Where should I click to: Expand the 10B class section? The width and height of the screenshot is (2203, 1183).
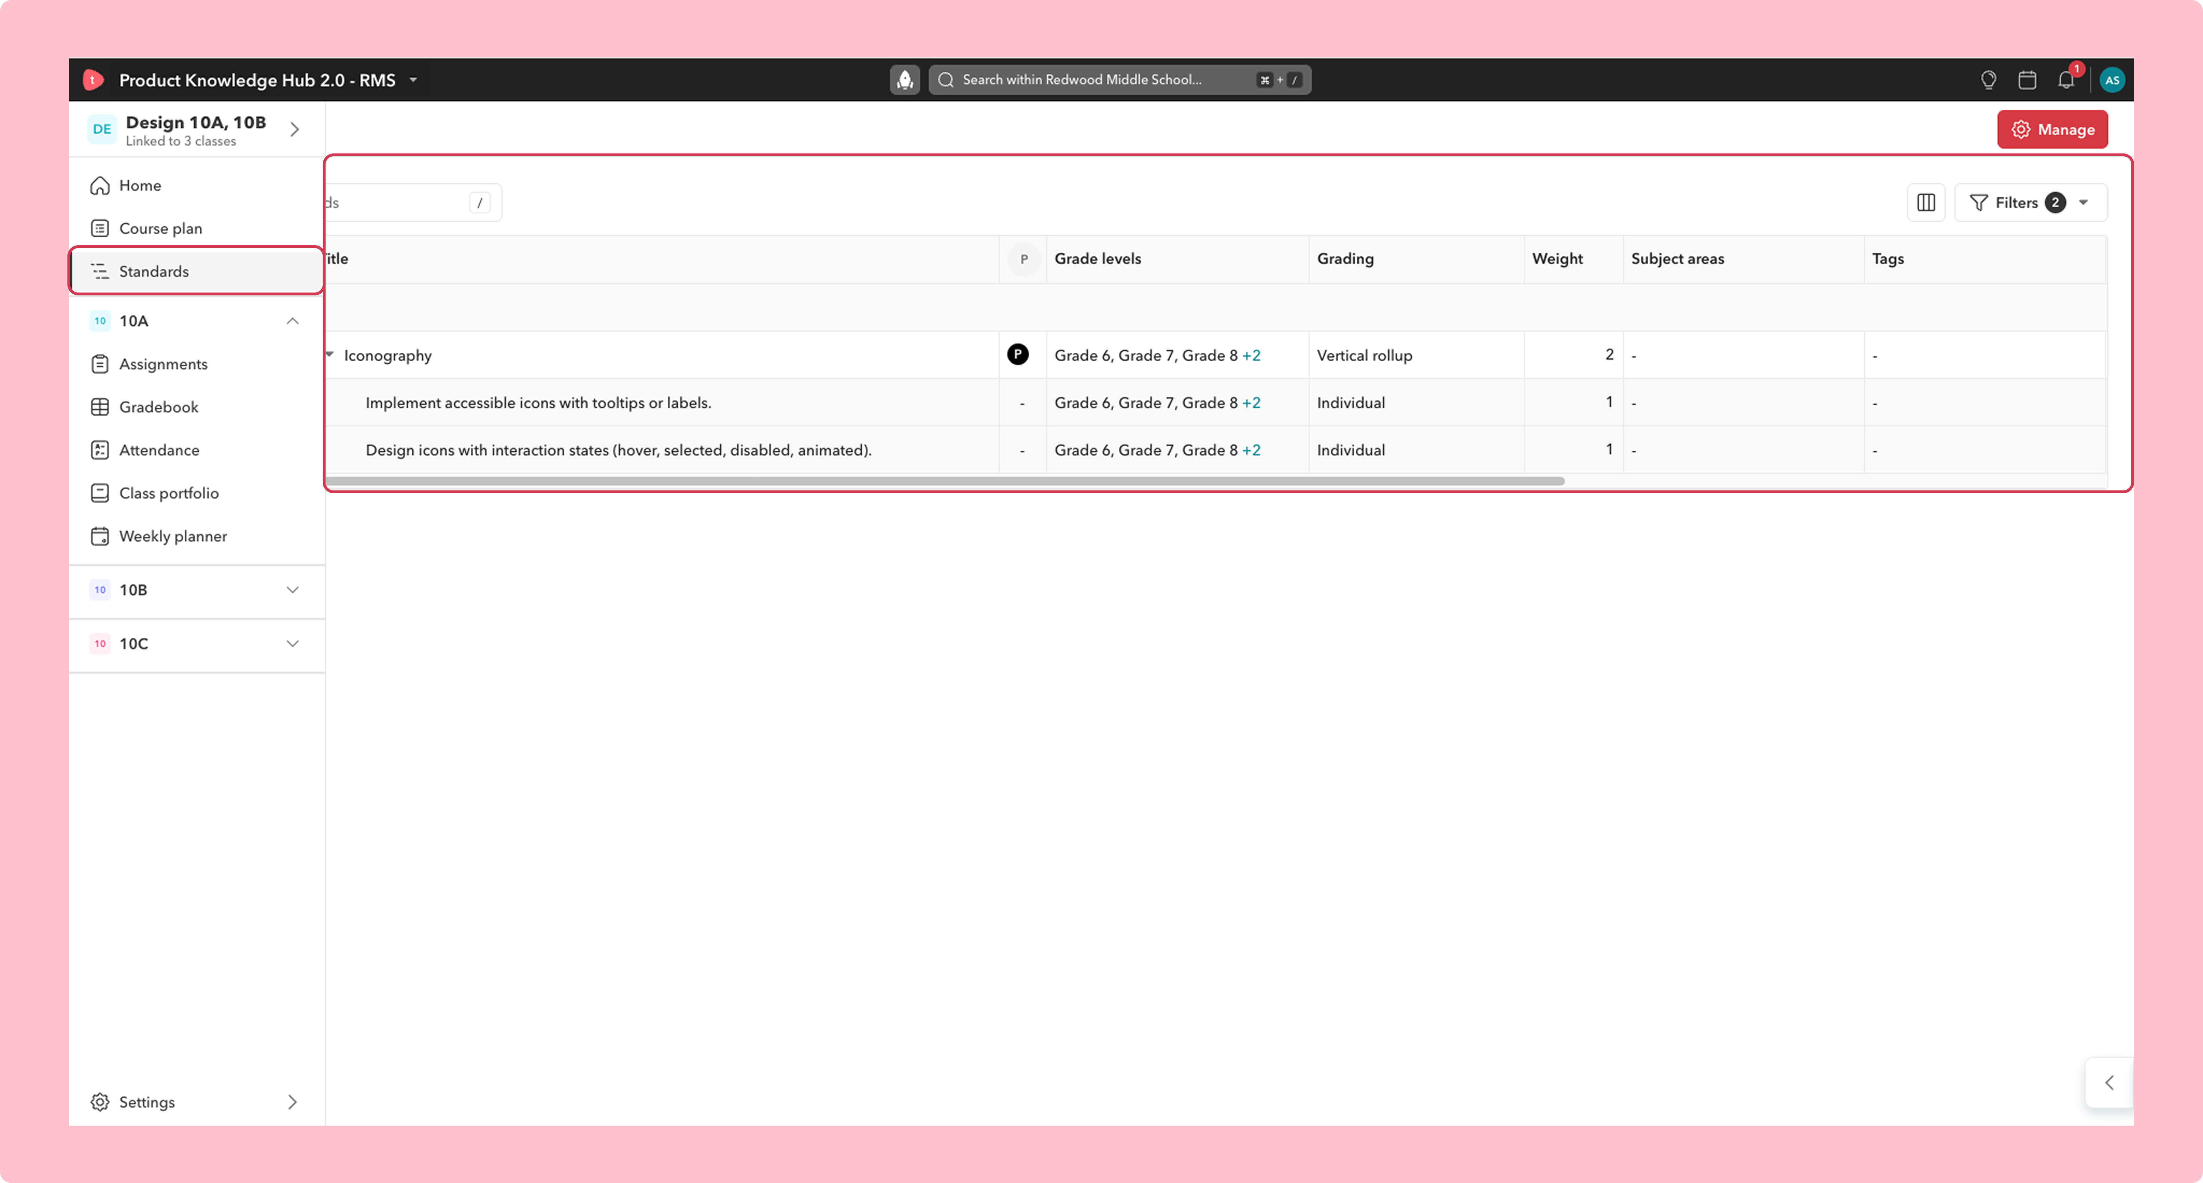(293, 590)
